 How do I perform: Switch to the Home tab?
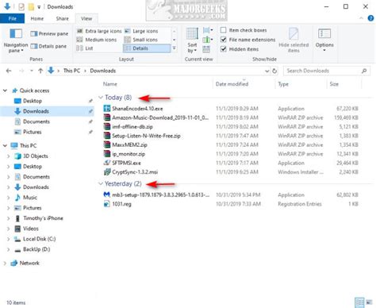(37, 18)
